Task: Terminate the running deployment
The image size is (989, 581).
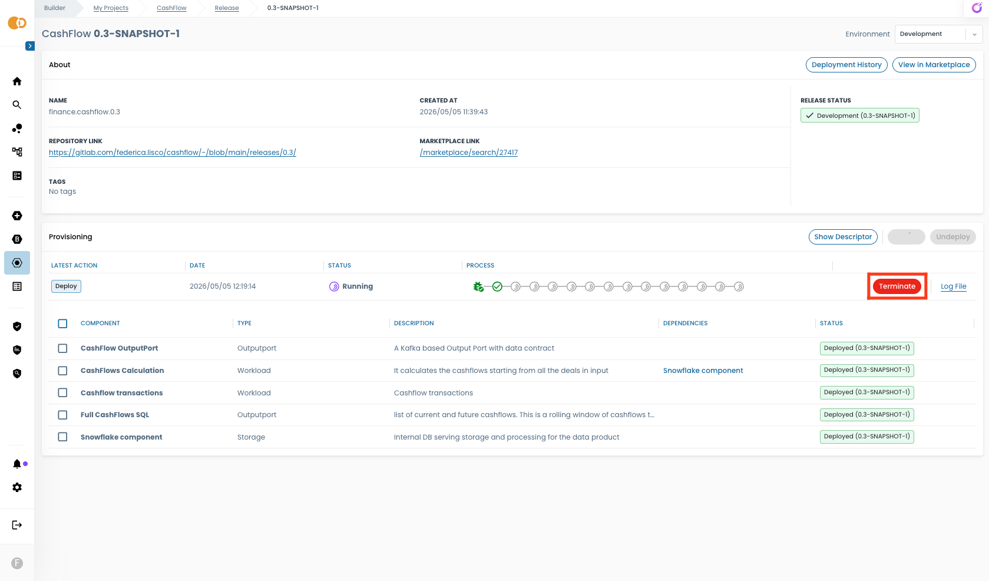Action: [897, 286]
